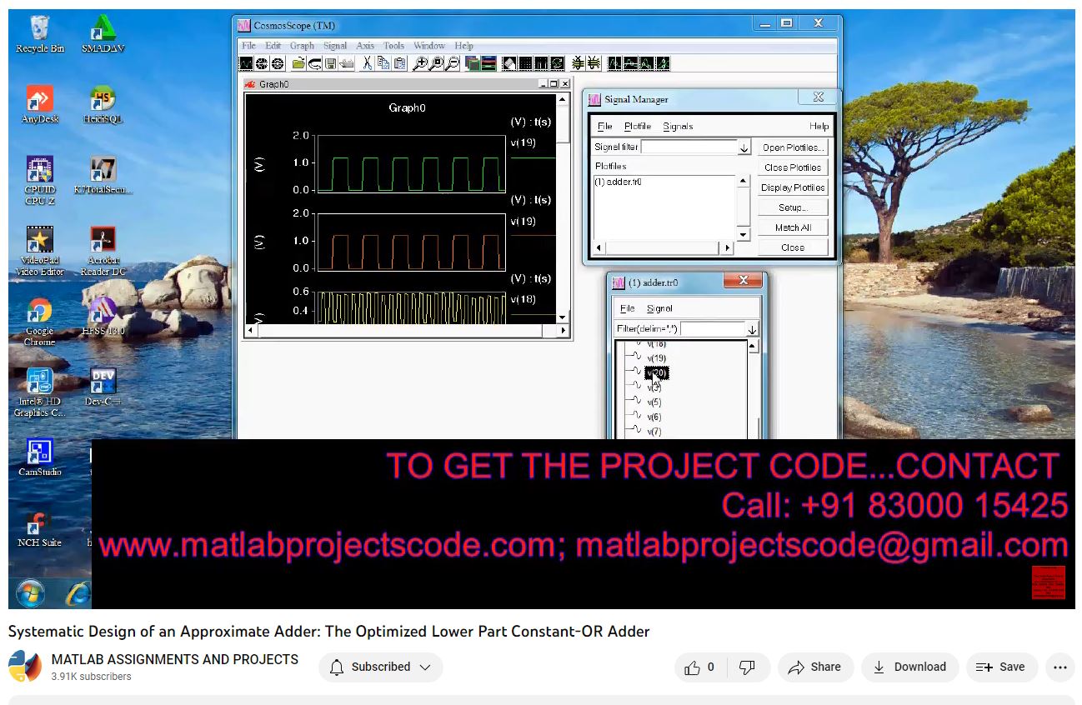Open the Graph menu in CosmosScope

(302, 46)
